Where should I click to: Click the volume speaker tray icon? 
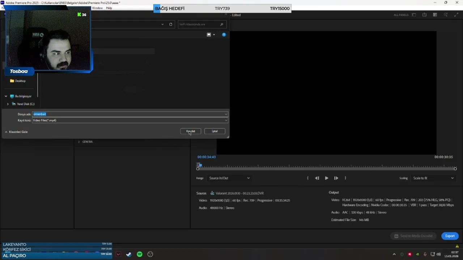438,254
